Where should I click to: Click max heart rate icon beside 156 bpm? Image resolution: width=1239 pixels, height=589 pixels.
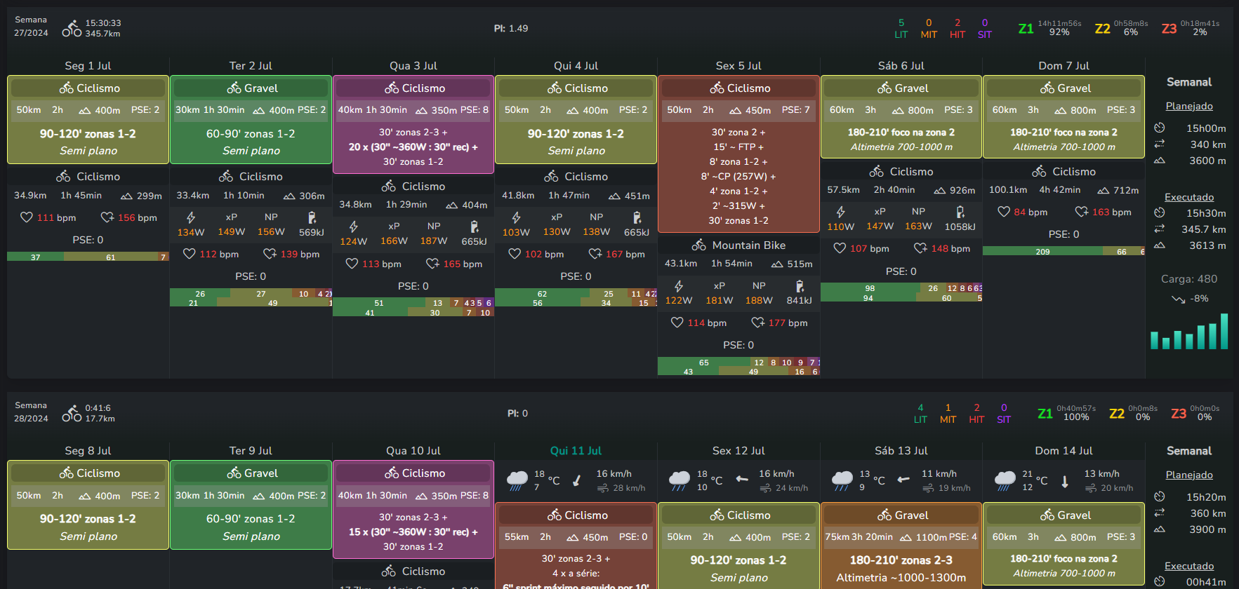[107, 217]
